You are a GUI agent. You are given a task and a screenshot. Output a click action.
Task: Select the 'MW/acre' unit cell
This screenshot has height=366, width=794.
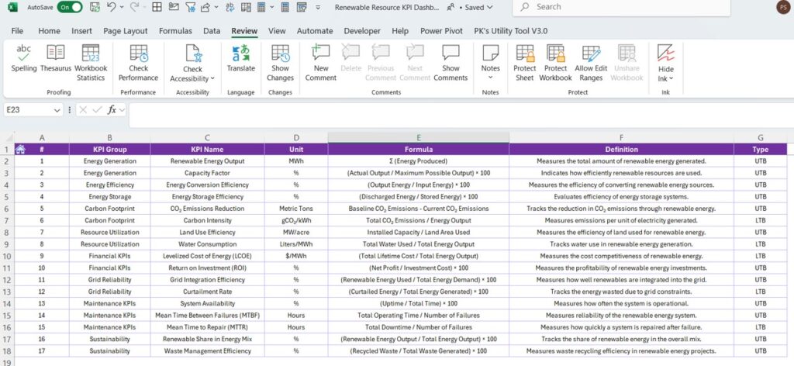click(x=296, y=233)
